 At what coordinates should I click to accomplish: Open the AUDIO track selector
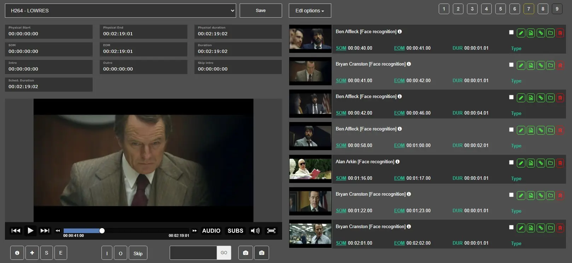(211, 231)
